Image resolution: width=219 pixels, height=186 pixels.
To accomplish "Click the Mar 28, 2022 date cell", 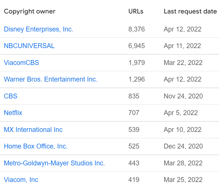I will pyautogui.click(x=183, y=163).
